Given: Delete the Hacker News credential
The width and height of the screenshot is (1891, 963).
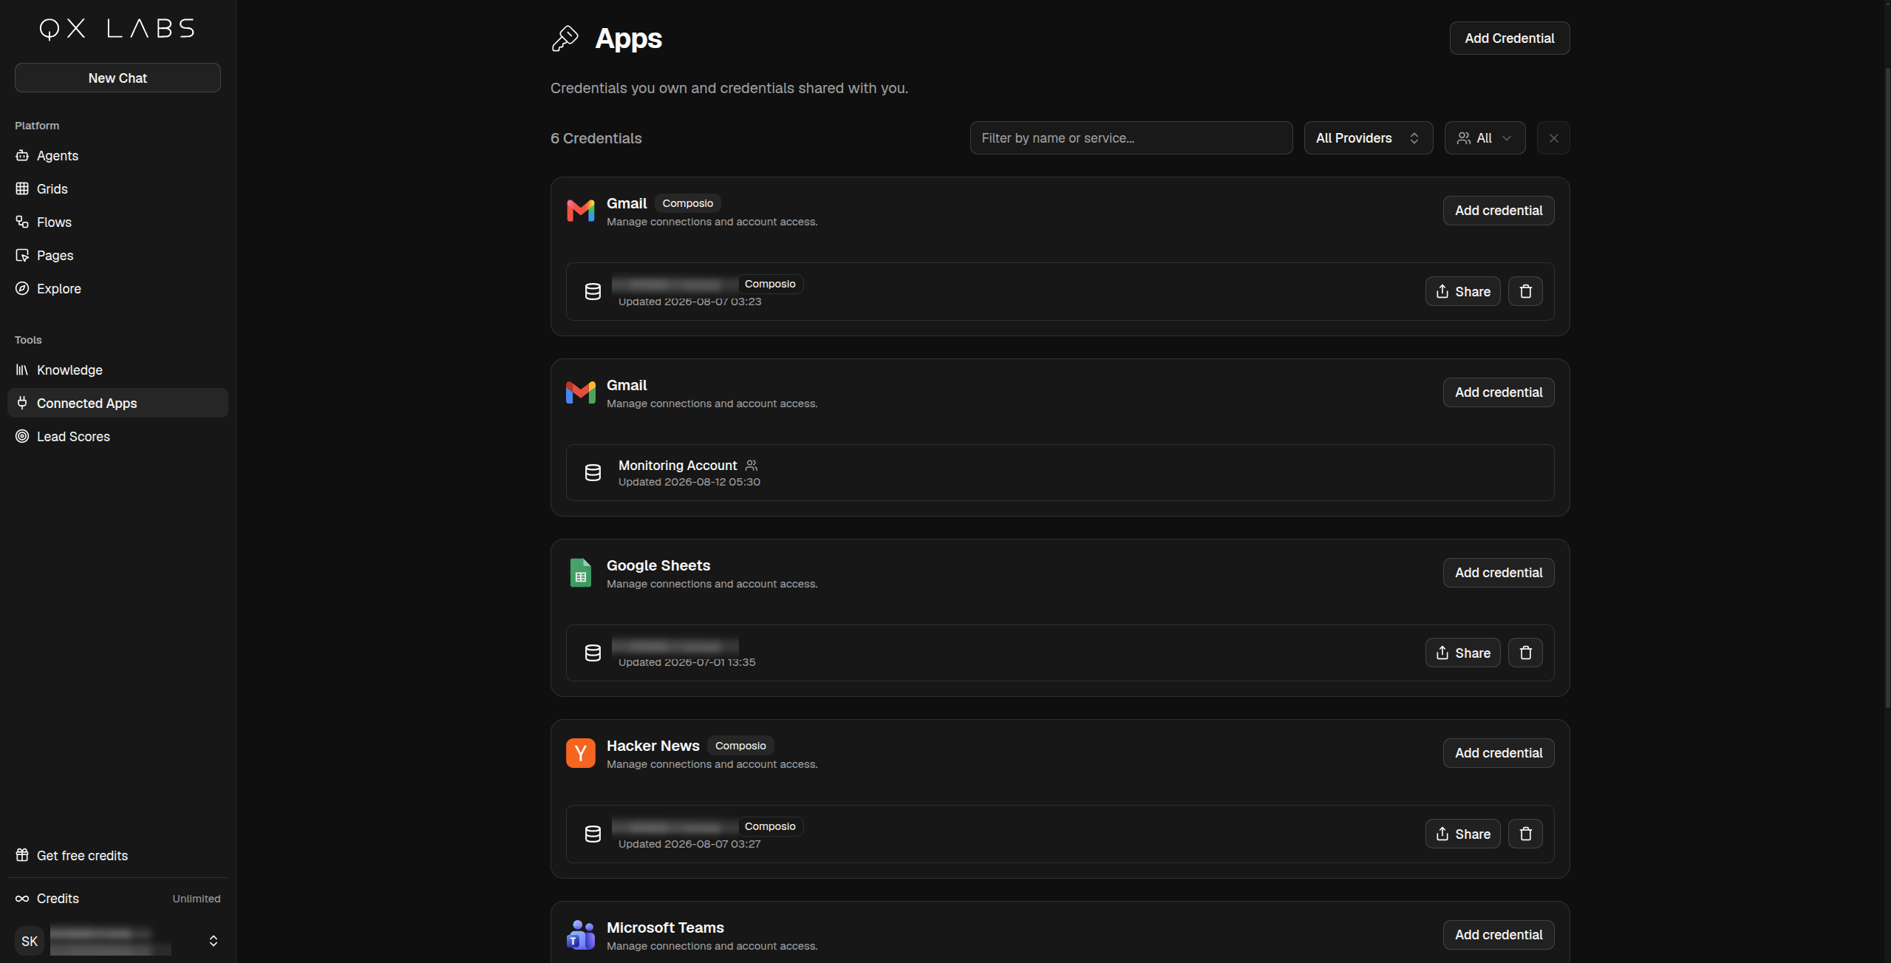Looking at the screenshot, I should tap(1525, 834).
